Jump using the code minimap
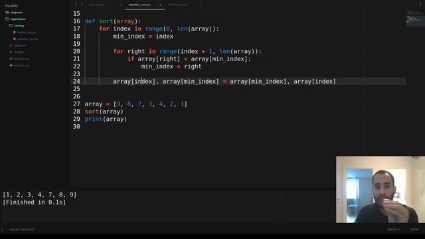425x239 pixels. coord(415,19)
